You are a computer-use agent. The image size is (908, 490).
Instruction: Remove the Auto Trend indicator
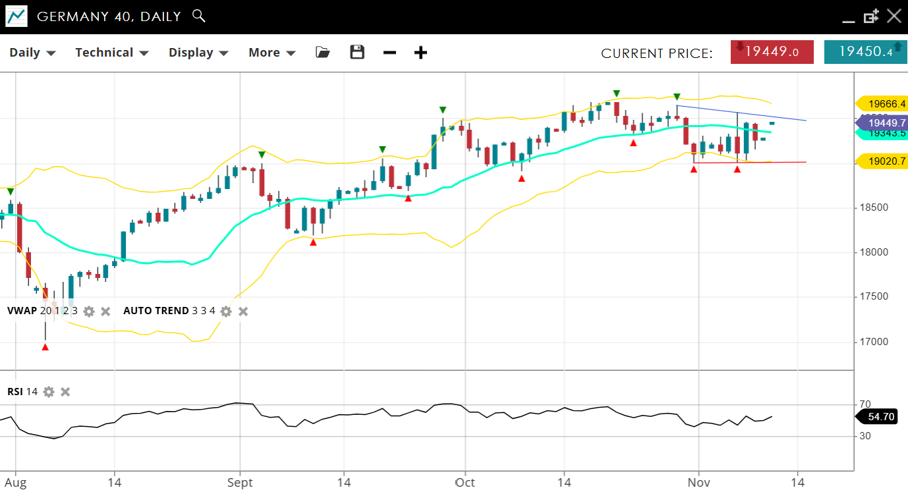243,311
